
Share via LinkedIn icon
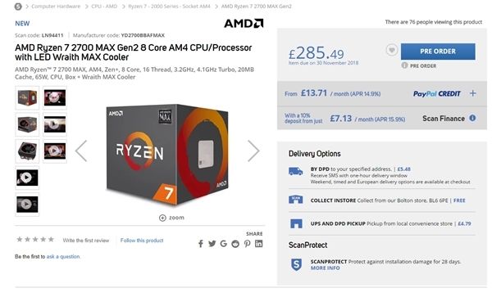pos(259,244)
